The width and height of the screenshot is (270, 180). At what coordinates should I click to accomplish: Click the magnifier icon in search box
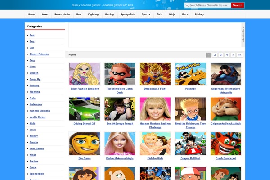(187, 5)
